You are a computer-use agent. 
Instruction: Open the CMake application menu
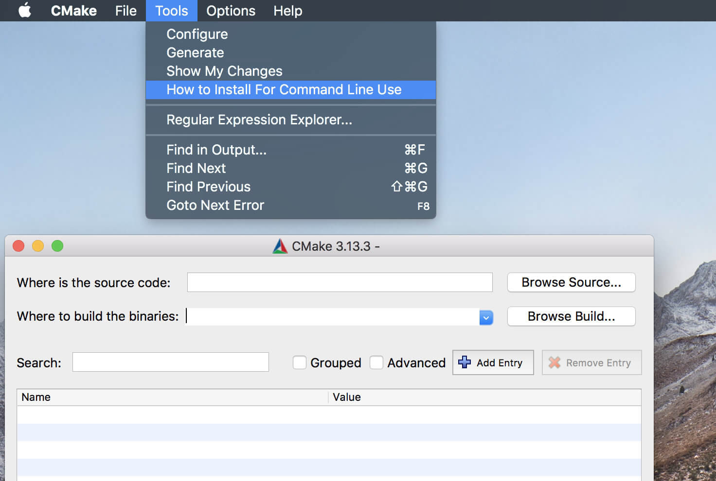[74, 11]
